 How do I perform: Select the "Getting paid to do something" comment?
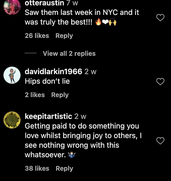(83, 140)
